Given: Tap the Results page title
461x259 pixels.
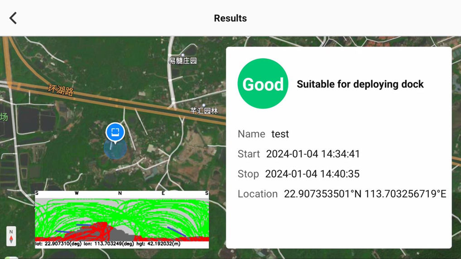Looking at the screenshot, I should [x=230, y=18].
